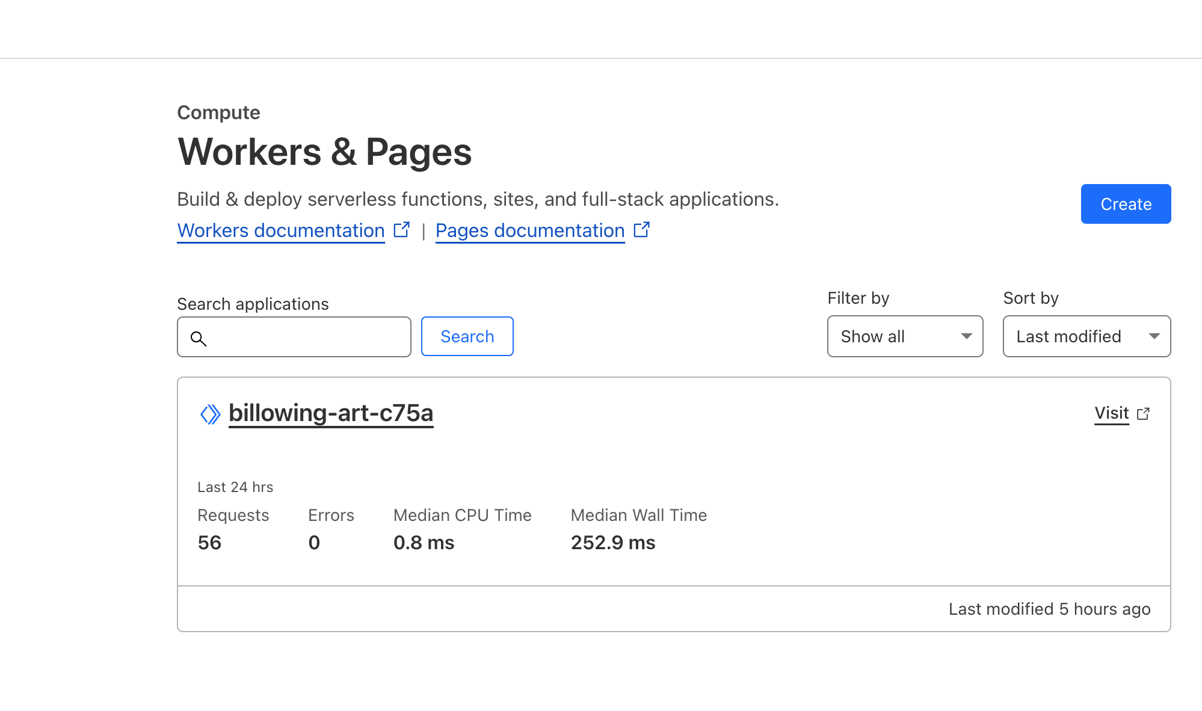This screenshot has height=711, width=1202.
Task: Open the Pages documentation link
Action: coord(530,231)
